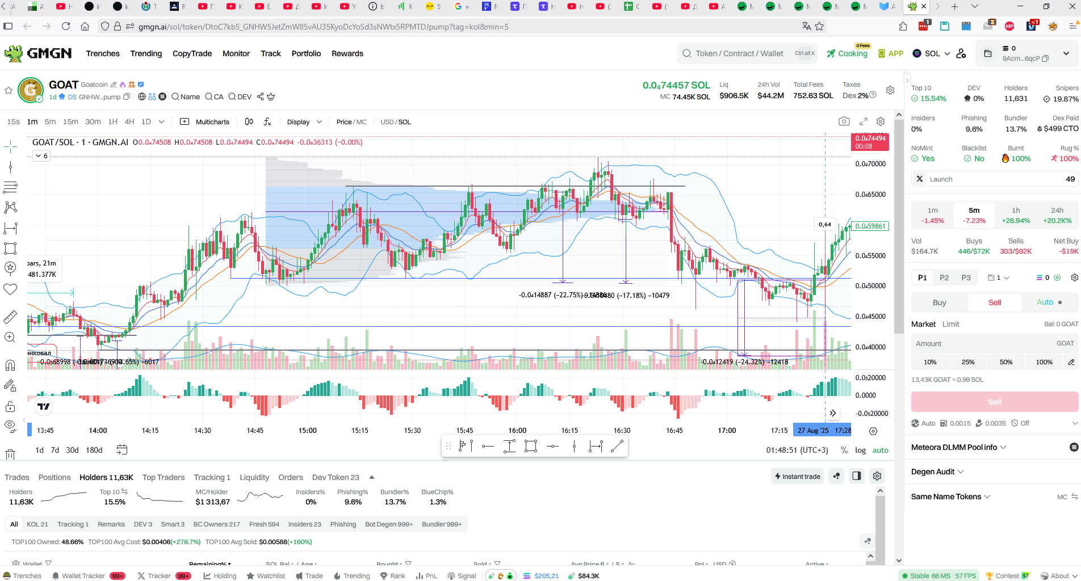
Task: Open the trend line drawing tool
Action: click(x=10, y=167)
